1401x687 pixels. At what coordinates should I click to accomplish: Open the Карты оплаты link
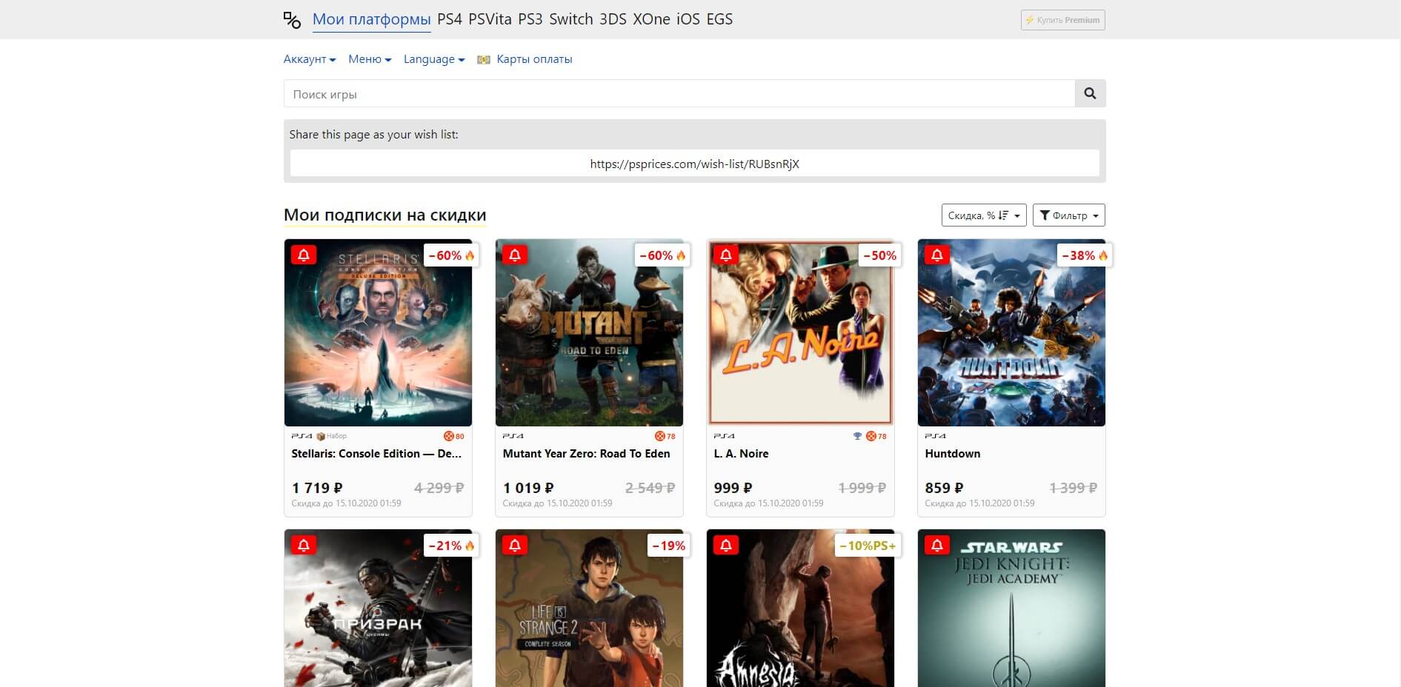pos(535,59)
